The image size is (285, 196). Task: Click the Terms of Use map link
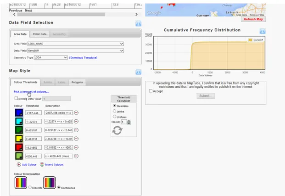257,15
